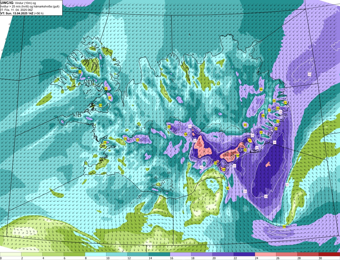The height and width of the screenshot is (260, 340).
Task: Select the 8–10 m/s light cyan legend swatch
Action: pos(96,254)
